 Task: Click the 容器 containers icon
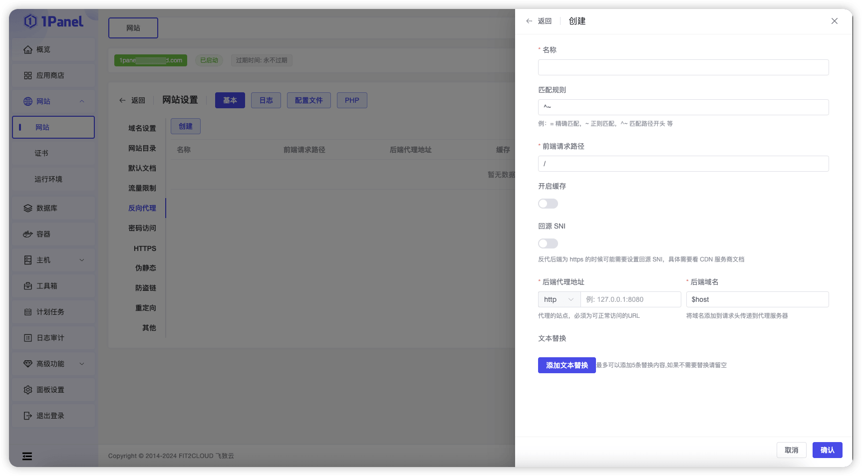(x=28, y=234)
